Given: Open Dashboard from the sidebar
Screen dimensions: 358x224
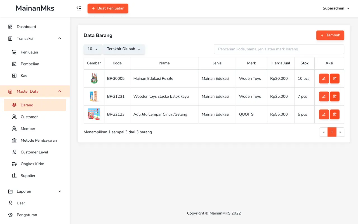Looking at the screenshot, I should (26, 27).
